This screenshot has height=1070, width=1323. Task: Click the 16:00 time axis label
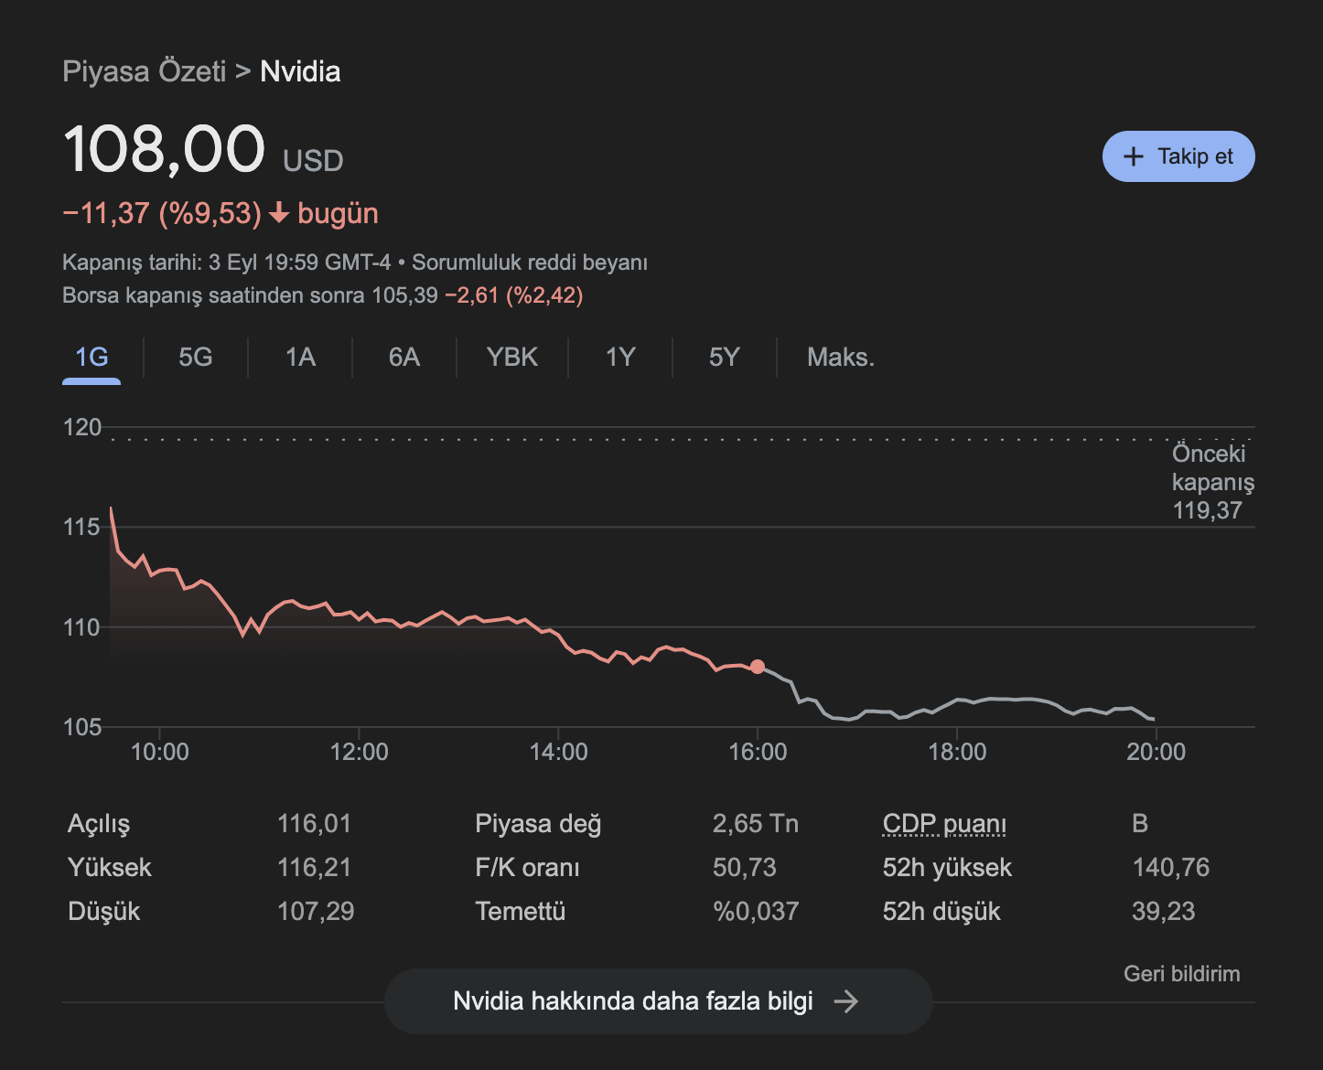click(758, 753)
